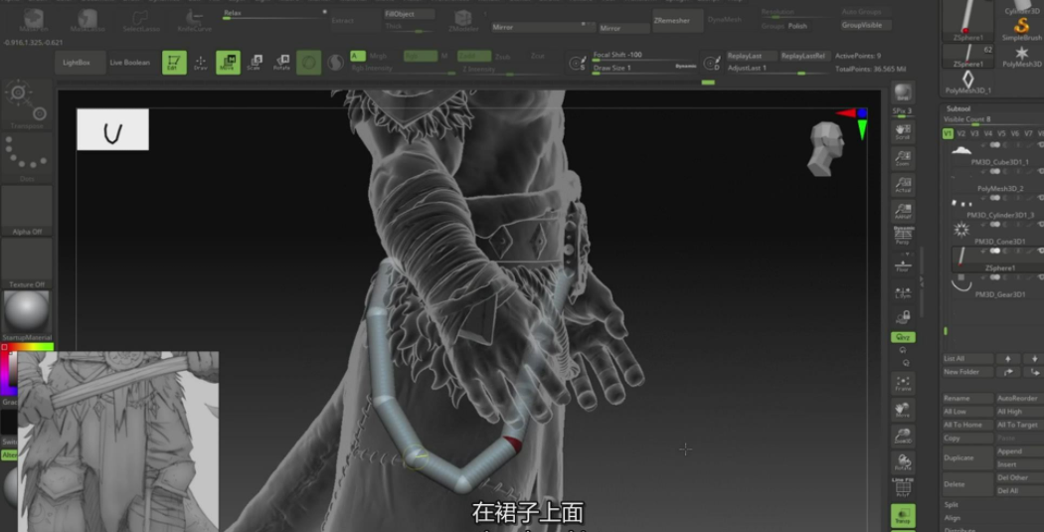
Task: Click the Frame icon
Action: (x=903, y=382)
